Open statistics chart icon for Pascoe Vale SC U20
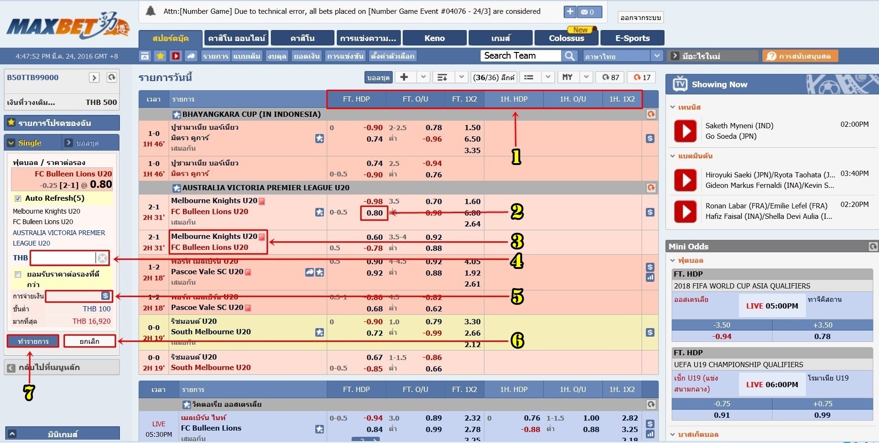 650,278
